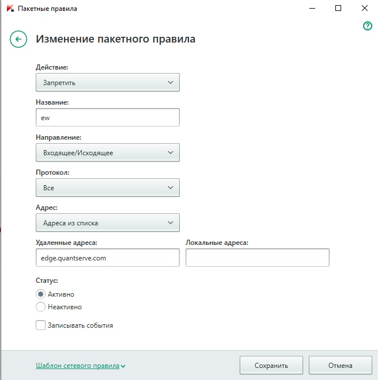
Task: Open the help question mark icon
Action: coord(368,26)
